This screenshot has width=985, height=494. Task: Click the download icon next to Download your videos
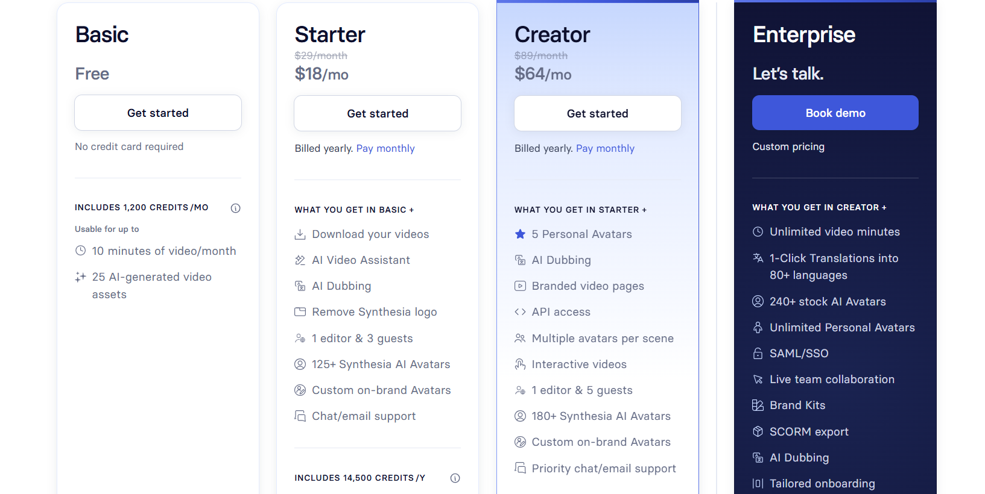300,234
